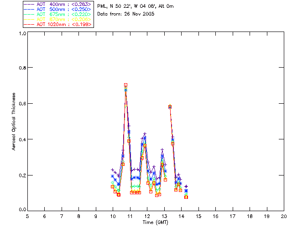This screenshot has width=292, height=234.
Task: Click the x-axis label 16
Action: point(215,216)
